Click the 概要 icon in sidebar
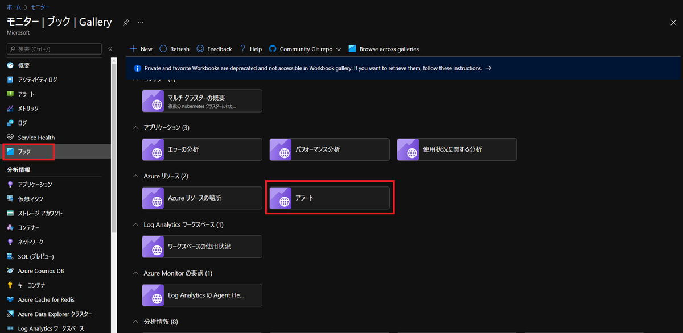Screen dimensions: 683x333 pos(10,65)
